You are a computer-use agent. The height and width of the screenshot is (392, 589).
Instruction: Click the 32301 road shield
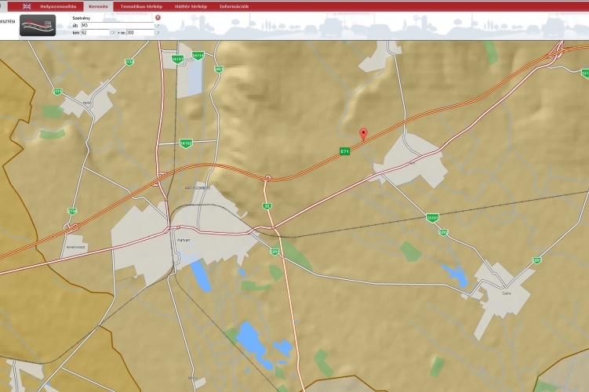[x=432, y=218]
